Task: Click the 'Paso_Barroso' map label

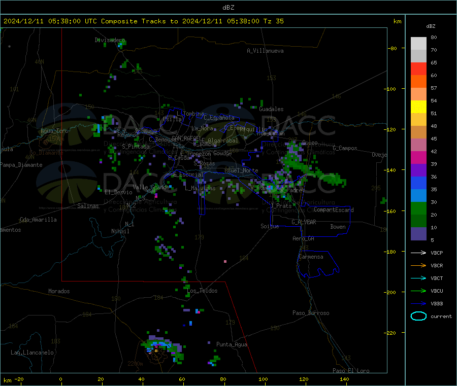Action: click(311, 313)
